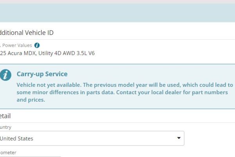
Task: Click the Retail section header
Action: pos(5,116)
